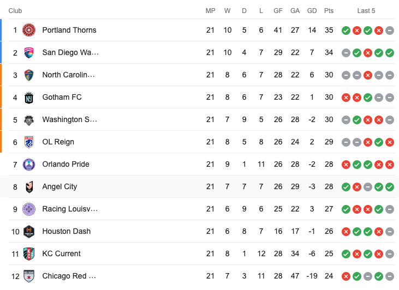Open the Portland Thorns team name link
The width and height of the screenshot is (399, 290).
[69, 30]
